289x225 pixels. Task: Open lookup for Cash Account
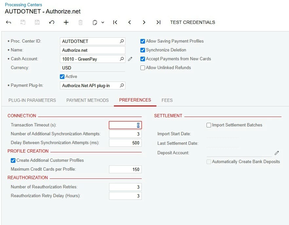(x=122, y=59)
